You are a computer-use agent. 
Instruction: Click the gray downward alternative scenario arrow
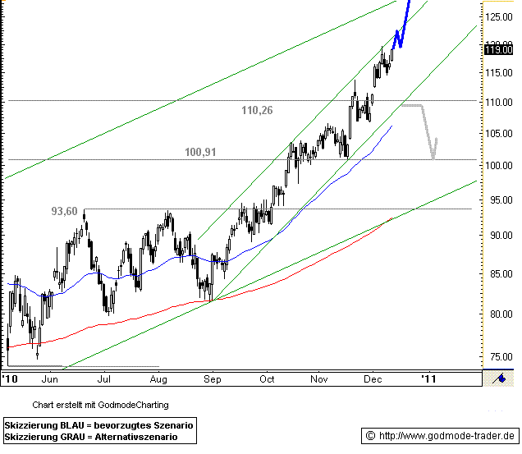(x=429, y=135)
